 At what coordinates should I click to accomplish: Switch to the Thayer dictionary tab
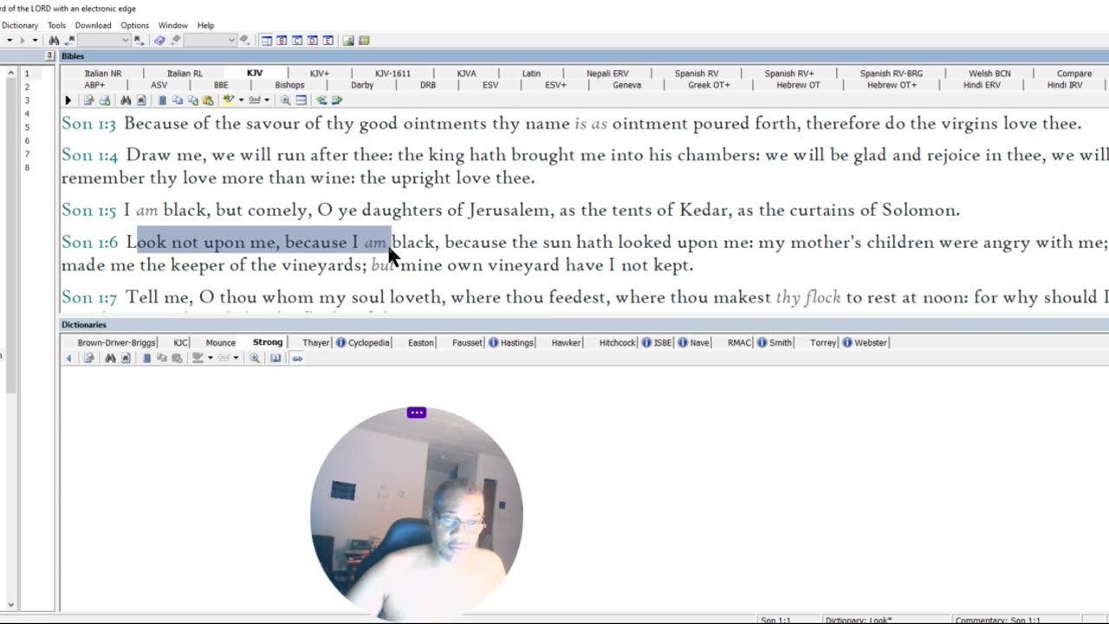pyautogui.click(x=315, y=342)
